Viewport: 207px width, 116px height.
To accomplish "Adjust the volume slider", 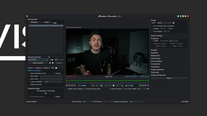I will [x=132, y=86].
